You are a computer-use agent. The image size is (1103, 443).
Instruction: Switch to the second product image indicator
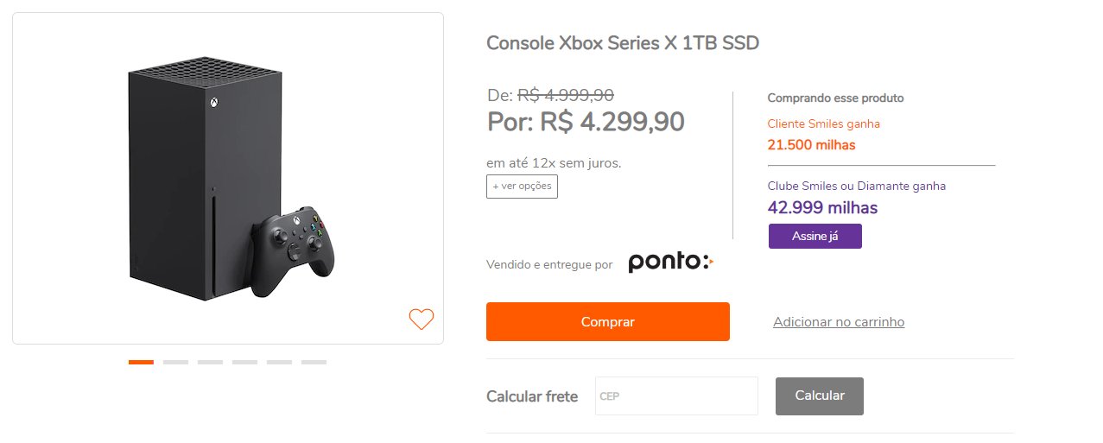coord(175,362)
